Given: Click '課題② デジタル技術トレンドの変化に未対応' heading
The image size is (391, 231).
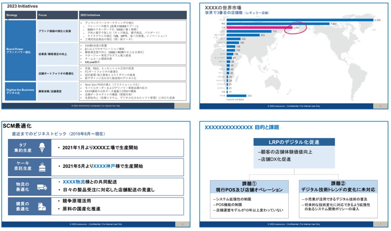Looking at the screenshot, I should coord(338,187).
